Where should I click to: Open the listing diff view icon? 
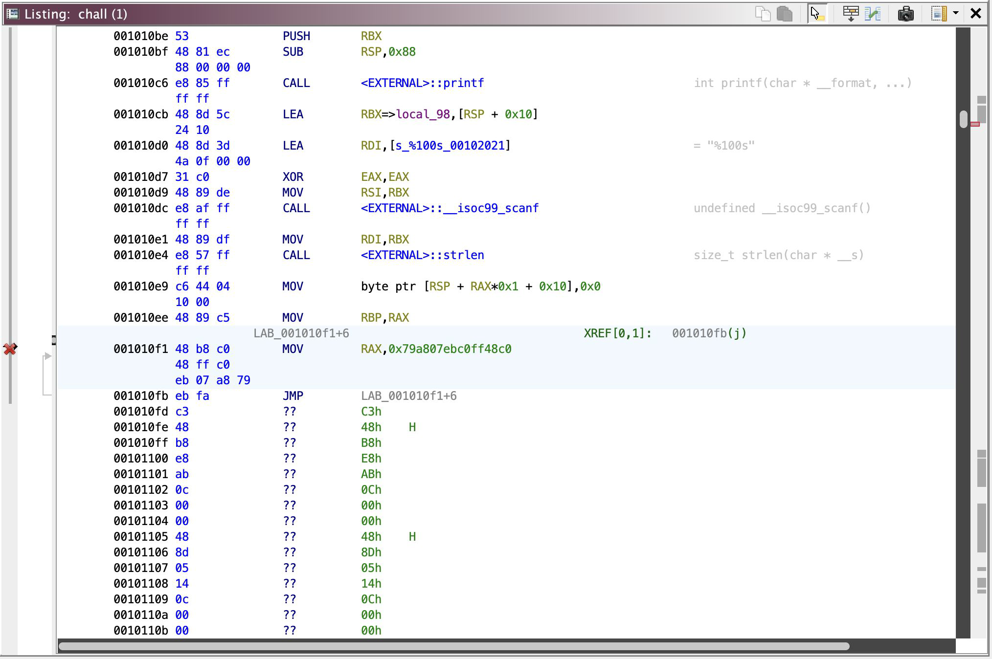pos(873,14)
